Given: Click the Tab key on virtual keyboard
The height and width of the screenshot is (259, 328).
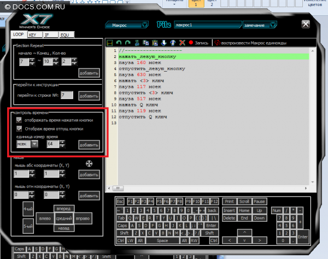Looking at the screenshot, I should click(121, 218).
